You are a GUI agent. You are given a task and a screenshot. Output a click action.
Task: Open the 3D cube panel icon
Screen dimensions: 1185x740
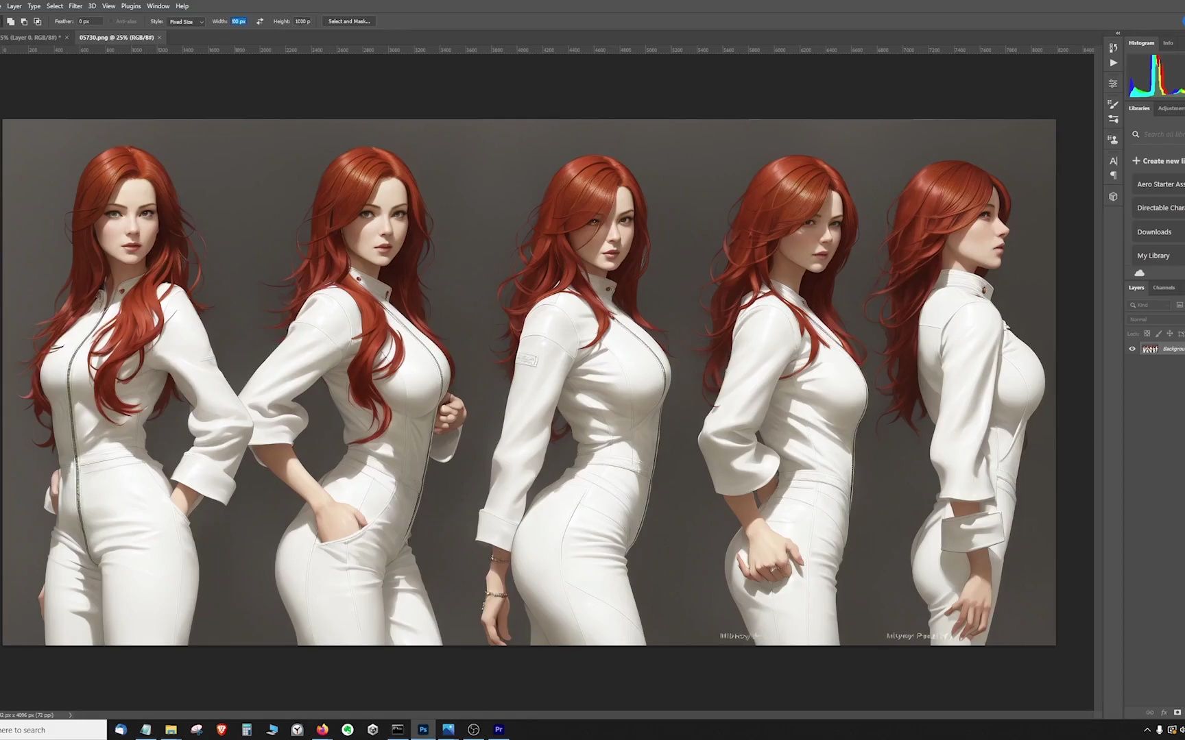tap(1113, 197)
